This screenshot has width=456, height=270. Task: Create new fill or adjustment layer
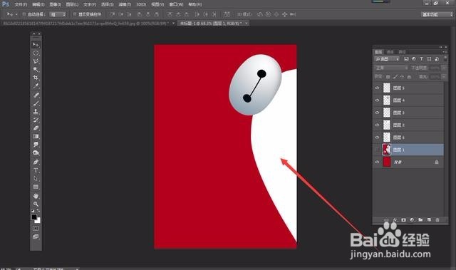click(412, 220)
